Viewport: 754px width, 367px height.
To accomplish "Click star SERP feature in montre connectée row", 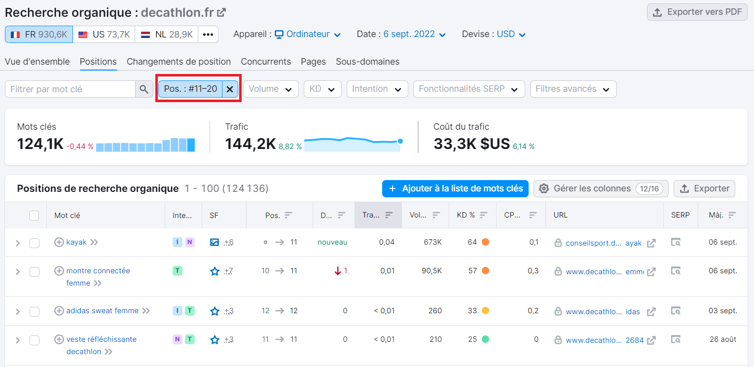I will [215, 271].
